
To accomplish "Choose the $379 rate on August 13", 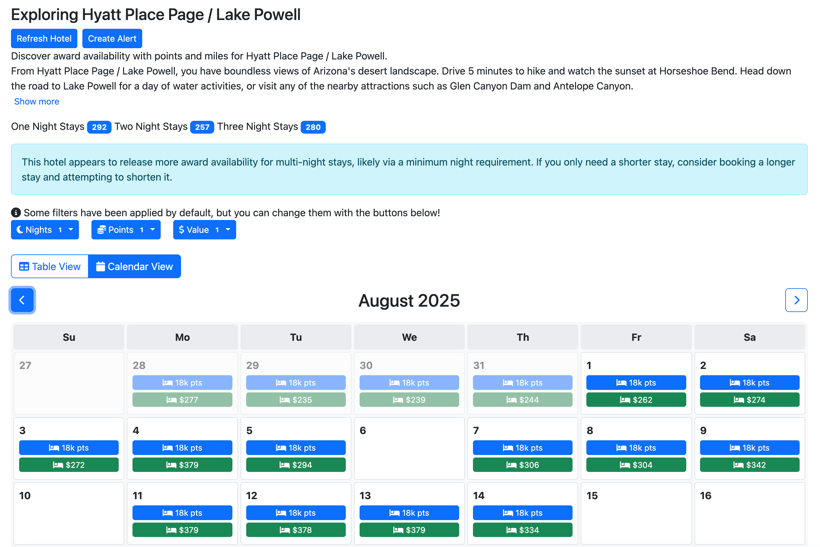I will pos(409,530).
